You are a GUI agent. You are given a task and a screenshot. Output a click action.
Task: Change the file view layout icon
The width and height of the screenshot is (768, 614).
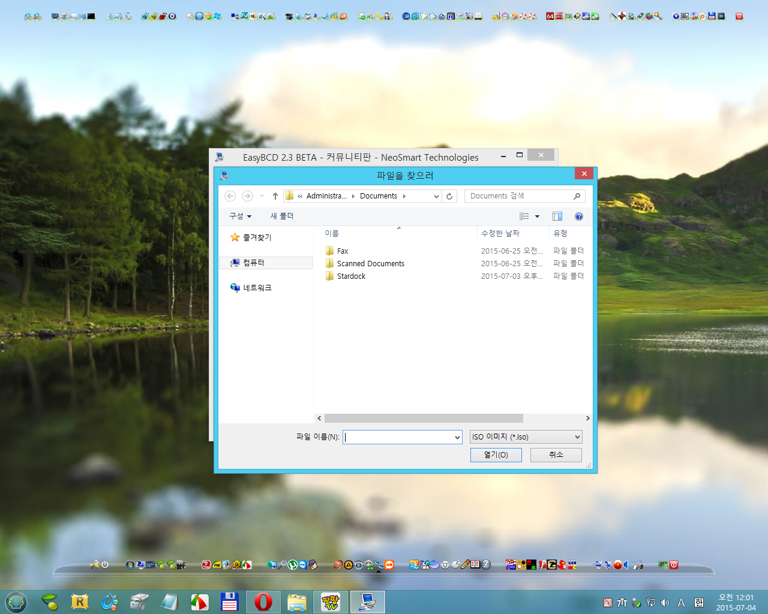click(x=524, y=216)
